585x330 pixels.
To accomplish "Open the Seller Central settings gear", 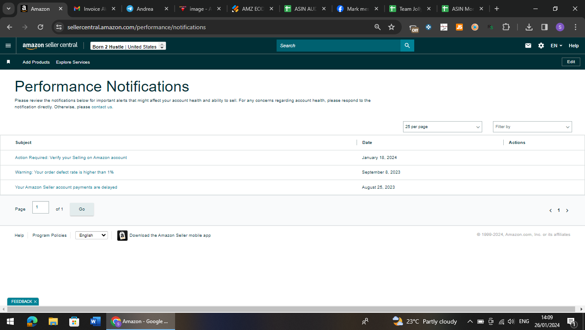I will 541,46.
